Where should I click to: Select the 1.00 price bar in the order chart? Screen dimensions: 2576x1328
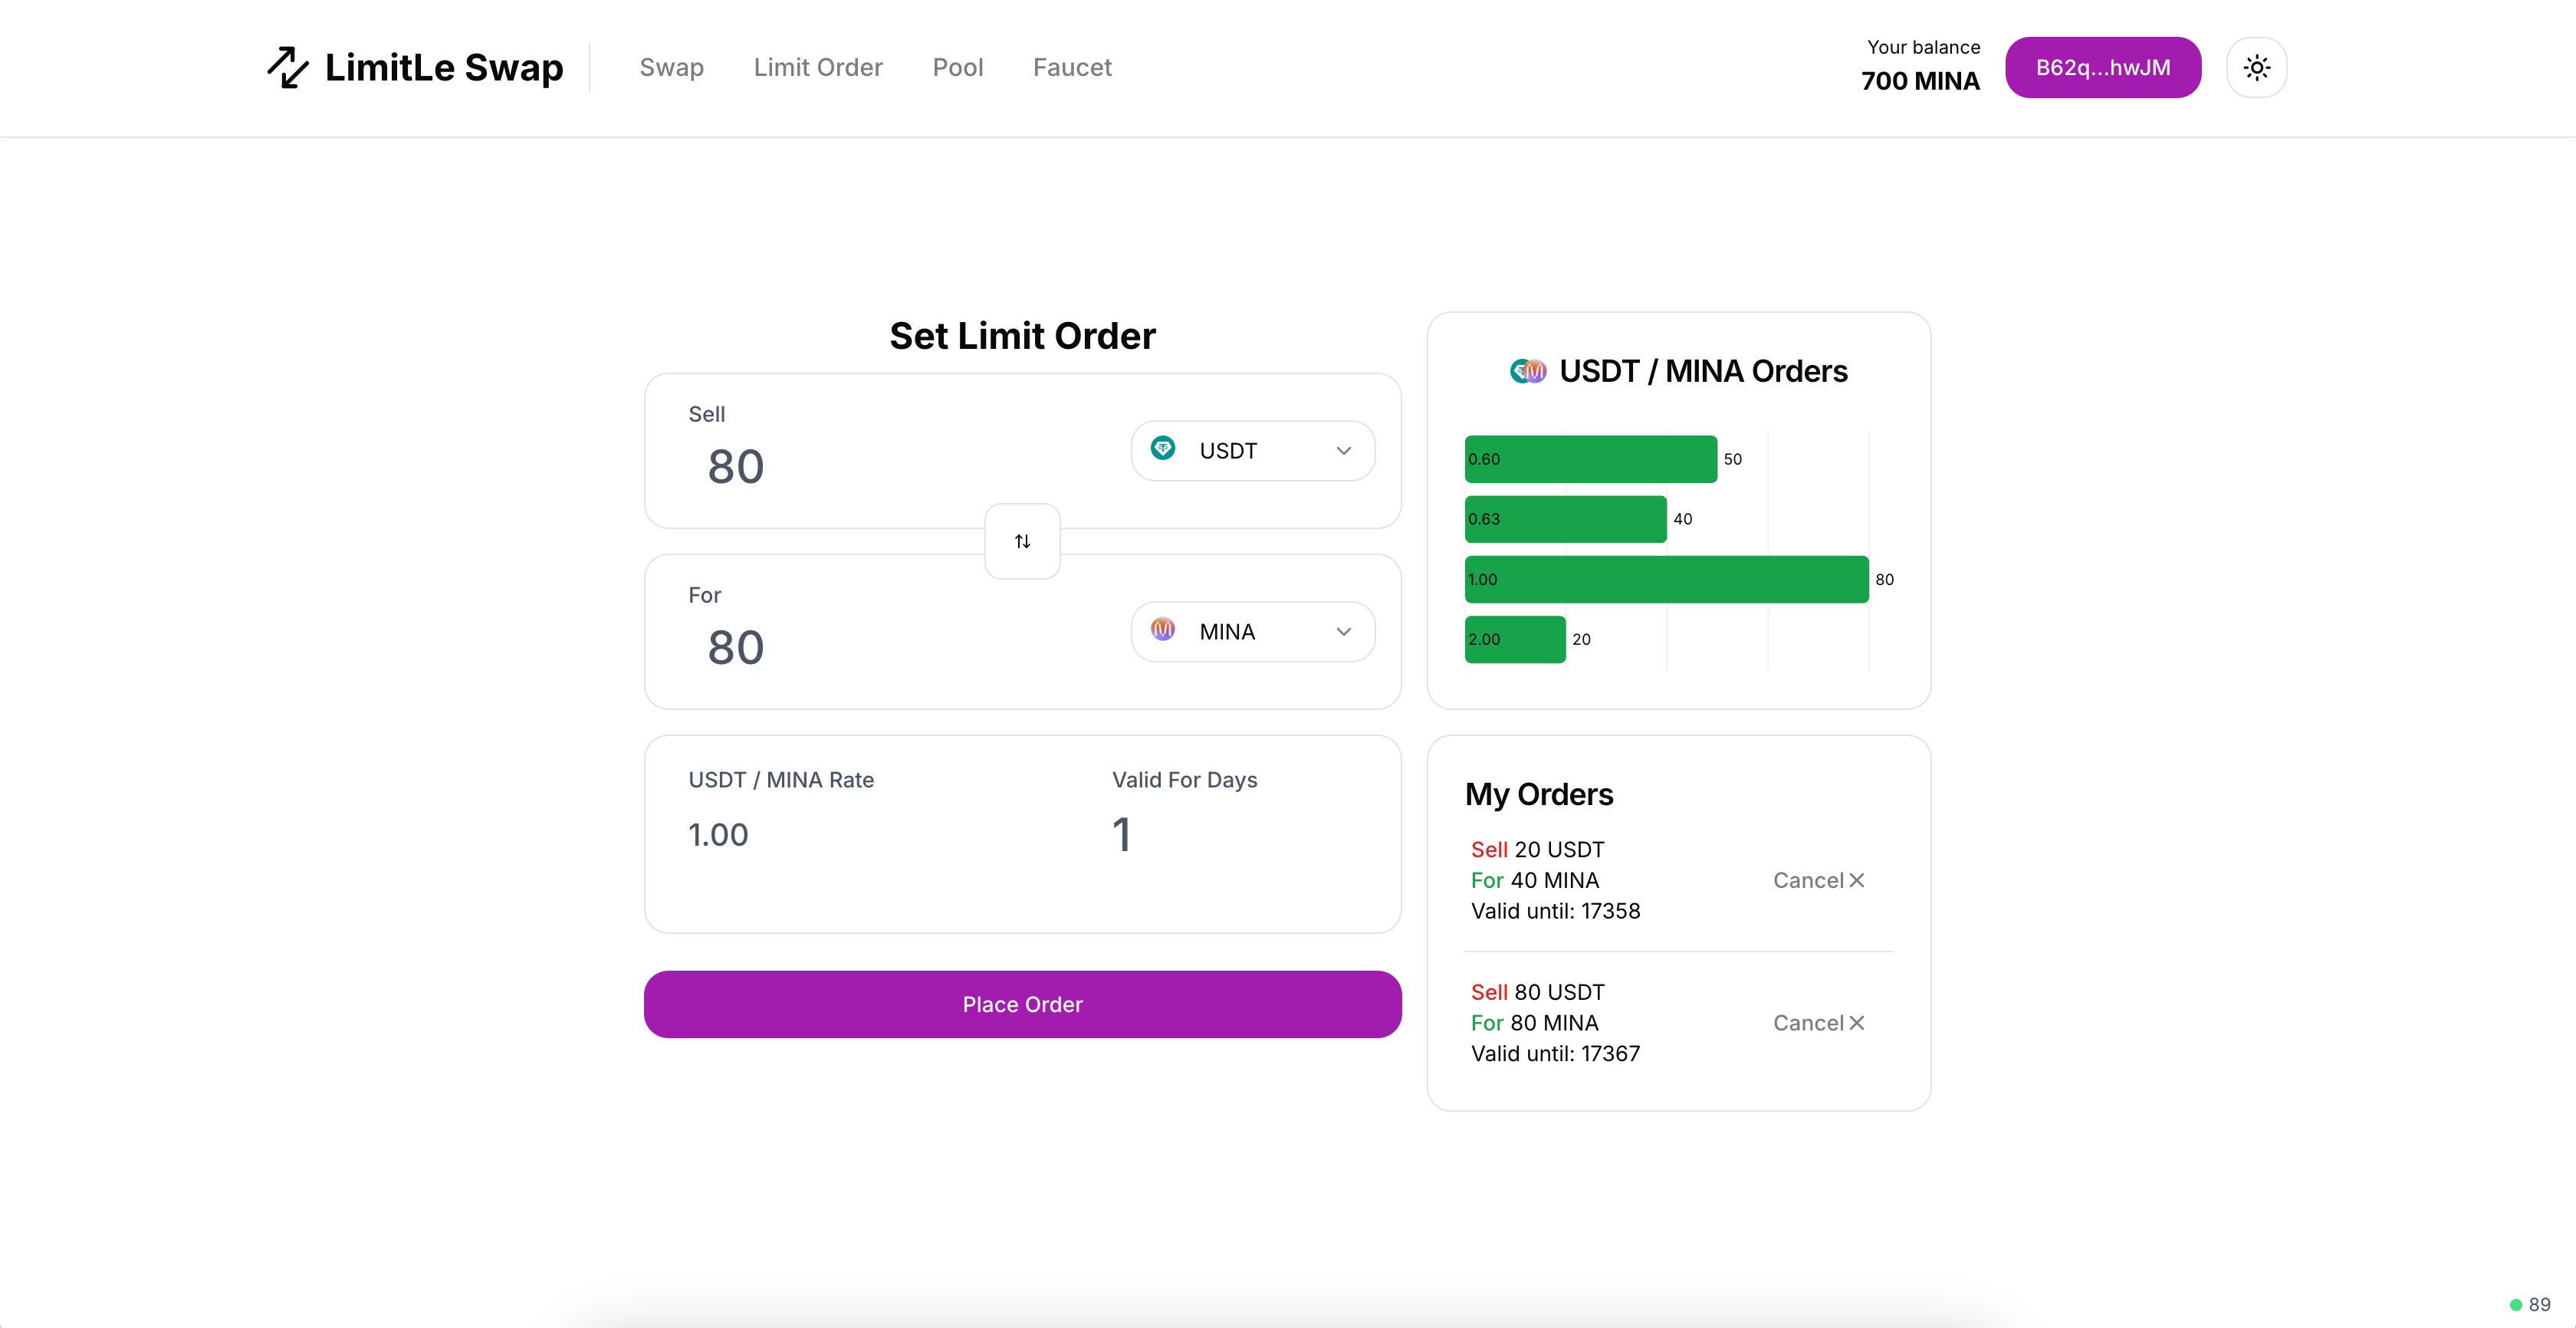point(1666,579)
